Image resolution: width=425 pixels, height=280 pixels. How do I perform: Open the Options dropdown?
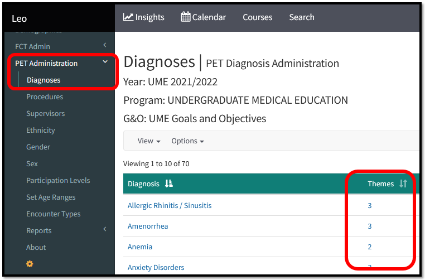(187, 141)
